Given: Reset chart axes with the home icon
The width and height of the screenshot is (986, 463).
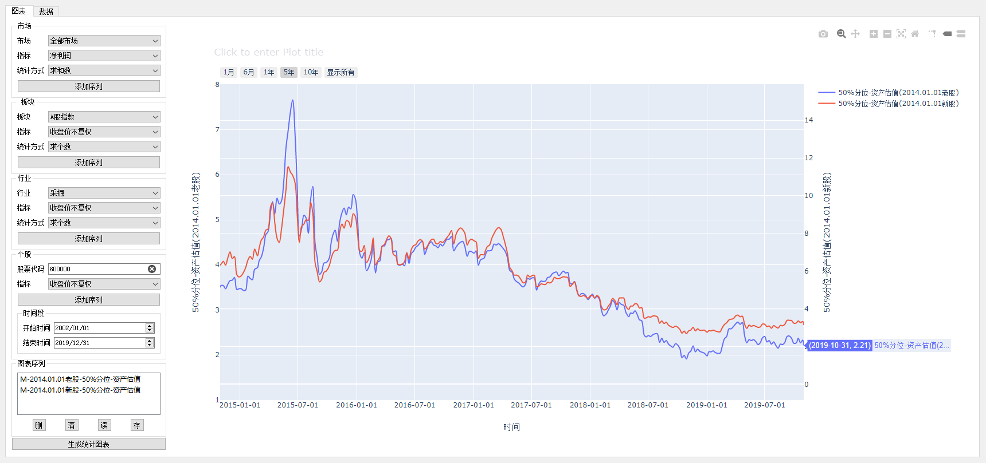Looking at the screenshot, I should [915, 34].
